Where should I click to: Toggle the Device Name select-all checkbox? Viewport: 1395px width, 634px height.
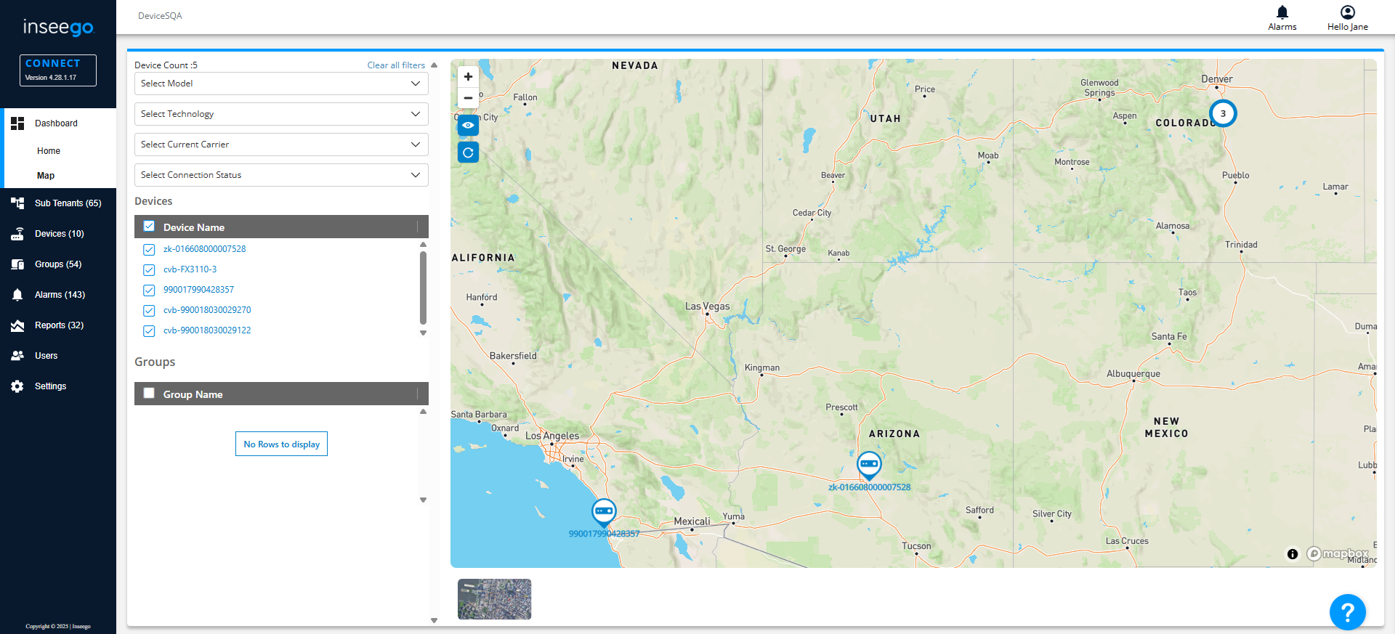point(149,227)
